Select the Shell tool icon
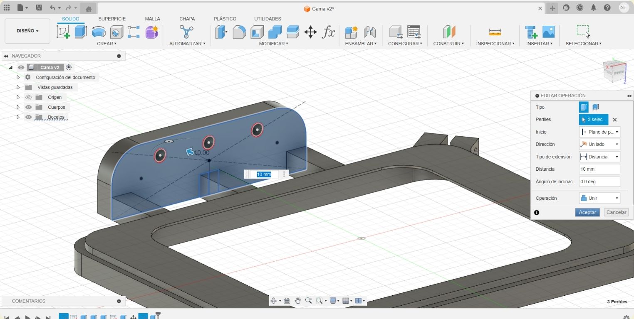This screenshot has width=634, height=319. point(257,32)
